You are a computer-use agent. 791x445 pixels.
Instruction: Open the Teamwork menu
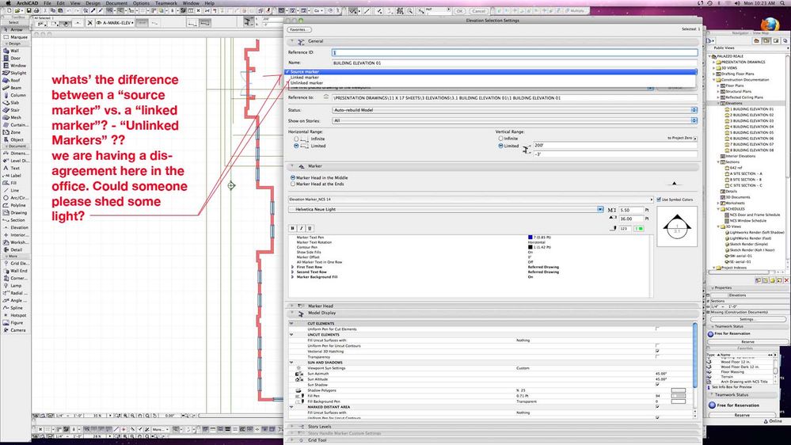[x=165, y=3]
